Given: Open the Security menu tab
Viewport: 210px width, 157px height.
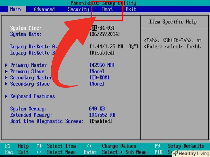Looking at the screenshot, I should (x=78, y=9).
